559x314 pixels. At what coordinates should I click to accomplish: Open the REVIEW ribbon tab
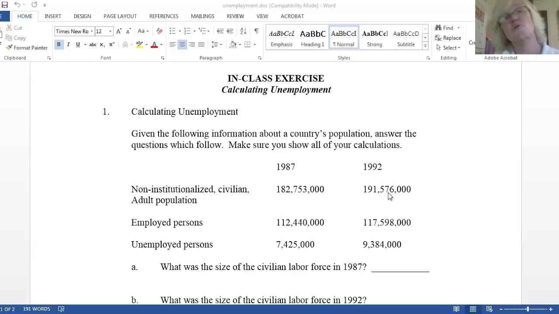235,16
